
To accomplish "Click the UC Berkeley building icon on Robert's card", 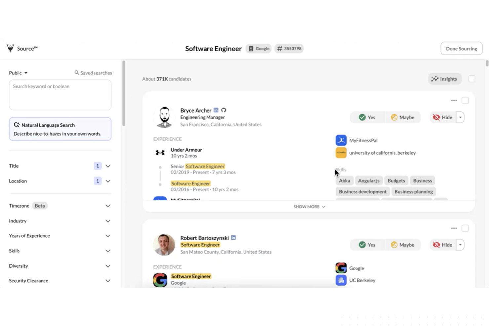I will click(x=341, y=280).
